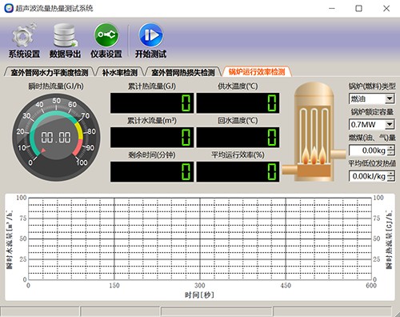Image resolution: width=400 pixels, height=317 pixels.
Task: Click 回水温度 display readout
Action: pyautogui.click(x=238, y=138)
